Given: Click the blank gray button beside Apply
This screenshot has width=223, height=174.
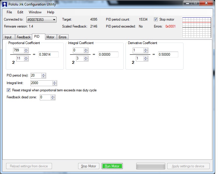Looking at the screenshot, I should click(151, 166).
